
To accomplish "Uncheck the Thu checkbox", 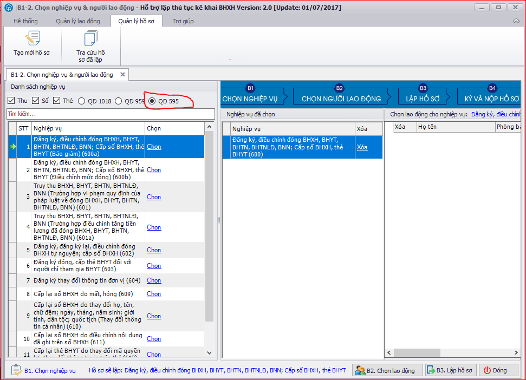I will click(x=11, y=101).
